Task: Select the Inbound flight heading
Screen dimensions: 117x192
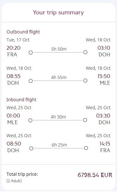Action: coord(22,100)
